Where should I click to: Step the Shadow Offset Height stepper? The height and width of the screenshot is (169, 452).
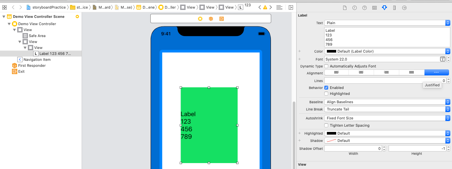[x=449, y=148]
